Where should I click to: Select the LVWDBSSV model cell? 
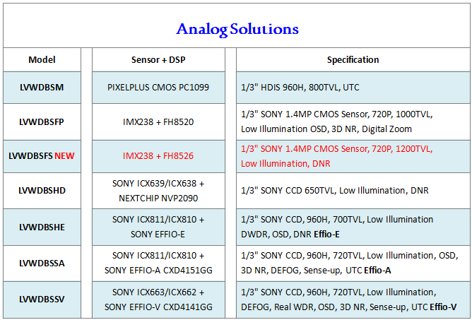[x=42, y=299]
